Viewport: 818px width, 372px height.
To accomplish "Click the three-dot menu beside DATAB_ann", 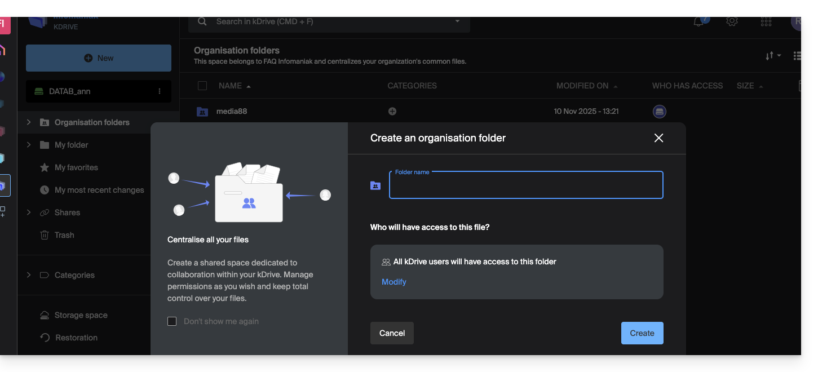I will [x=160, y=91].
